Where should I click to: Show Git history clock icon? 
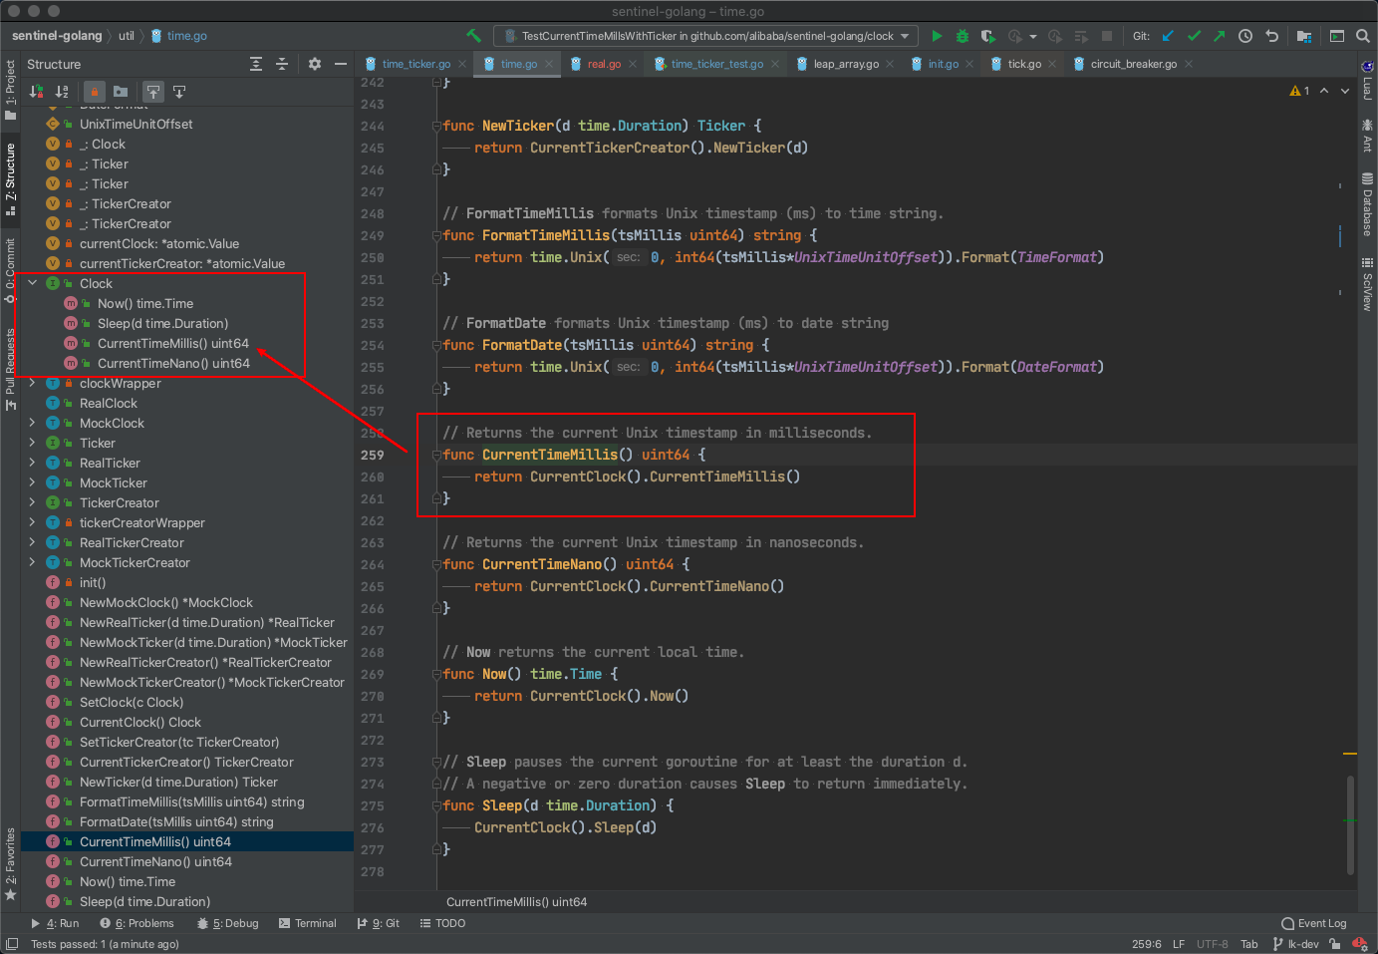(1245, 36)
